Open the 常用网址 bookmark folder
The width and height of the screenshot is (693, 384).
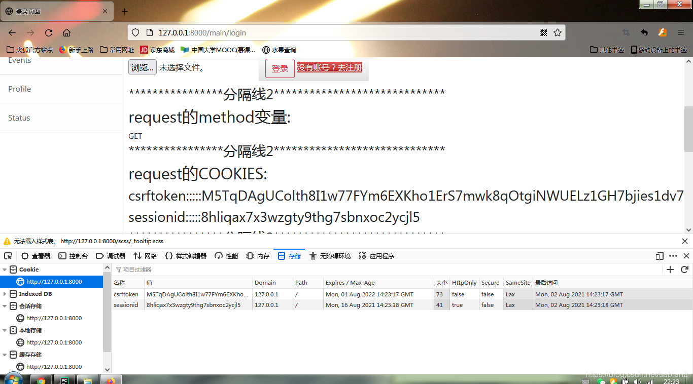[x=117, y=50]
